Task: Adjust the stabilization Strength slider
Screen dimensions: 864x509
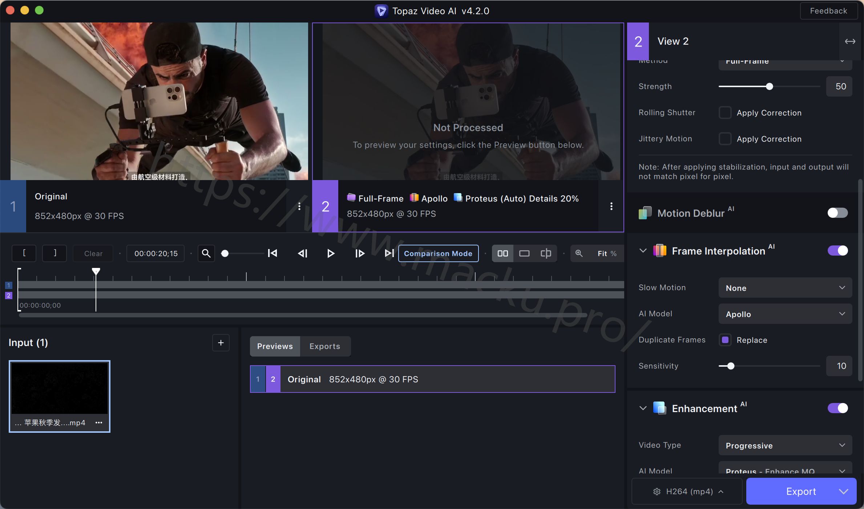Action: (x=769, y=86)
